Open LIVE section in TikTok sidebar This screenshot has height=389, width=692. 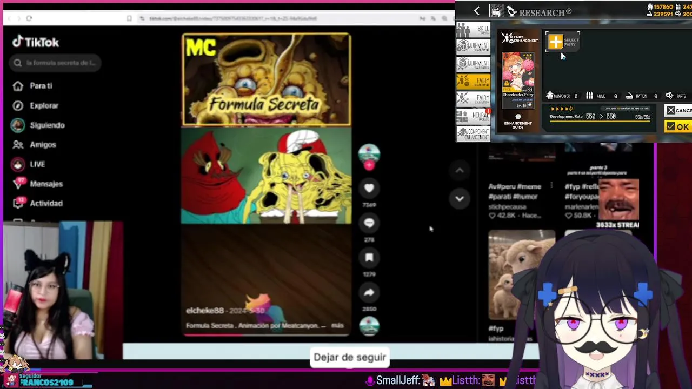click(29, 164)
